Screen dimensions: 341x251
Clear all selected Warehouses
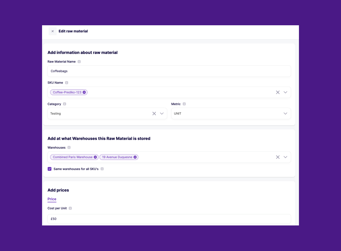(x=278, y=157)
